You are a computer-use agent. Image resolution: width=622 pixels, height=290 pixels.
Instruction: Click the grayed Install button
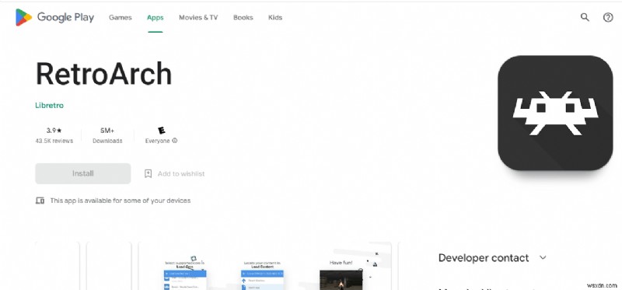83,173
